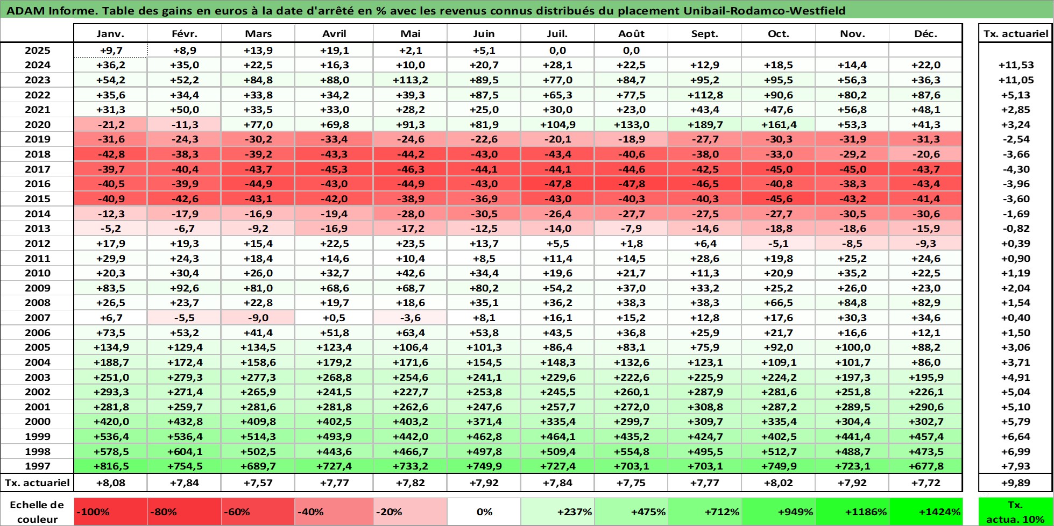Click the -20% light pink scale swatch
The height and width of the screenshot is (526, 1054).
[411, 511]
